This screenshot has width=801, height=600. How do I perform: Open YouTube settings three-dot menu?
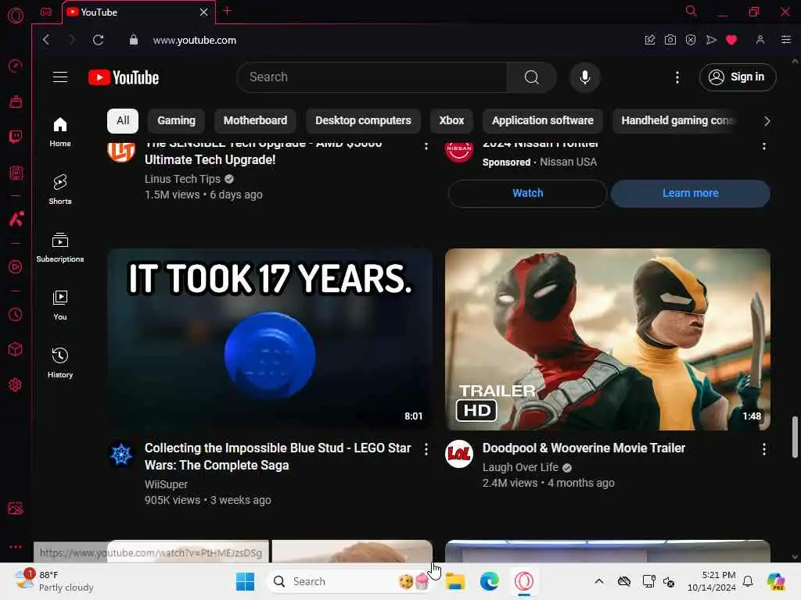click(x=677, y=77)
